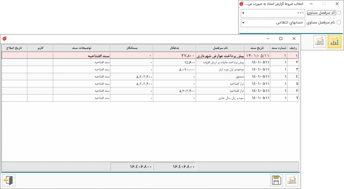Click the سند افتتاحیه description in row seven
The height and width of the screenshot is (189, 344).
pyautogui.click(x=102, y=98)
